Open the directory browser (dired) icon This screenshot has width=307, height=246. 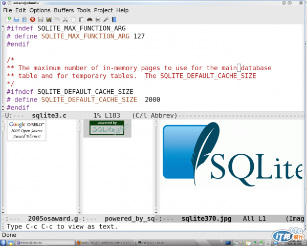(25, 19)
